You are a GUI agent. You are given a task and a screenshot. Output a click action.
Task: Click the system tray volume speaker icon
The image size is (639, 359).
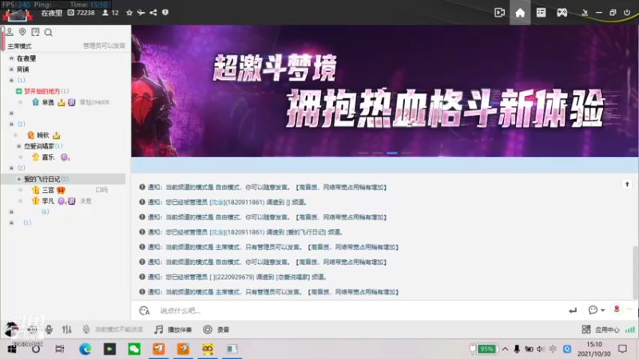pyautogui.click(x=541, y=349)
